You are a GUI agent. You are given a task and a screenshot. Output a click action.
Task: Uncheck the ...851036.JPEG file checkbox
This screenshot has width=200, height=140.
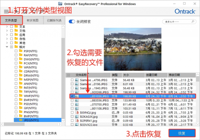[x=72, y=96]
